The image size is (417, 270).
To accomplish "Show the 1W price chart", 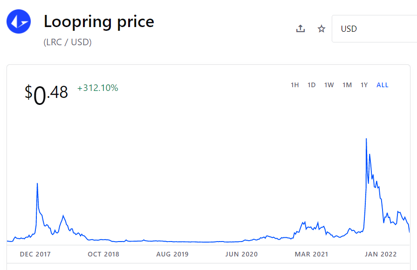I will pyautogui.click(x=329, y=85).
